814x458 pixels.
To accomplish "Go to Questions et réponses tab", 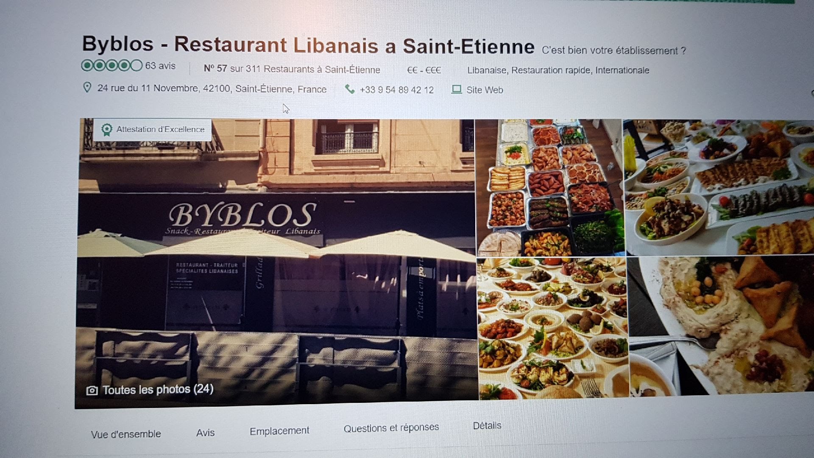I will click(391, 428).
